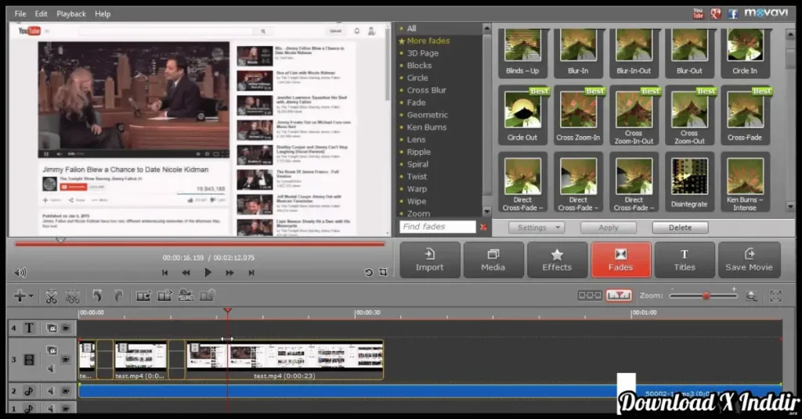
Task: Click the Undo arrow
Action: tap(97, 295)
